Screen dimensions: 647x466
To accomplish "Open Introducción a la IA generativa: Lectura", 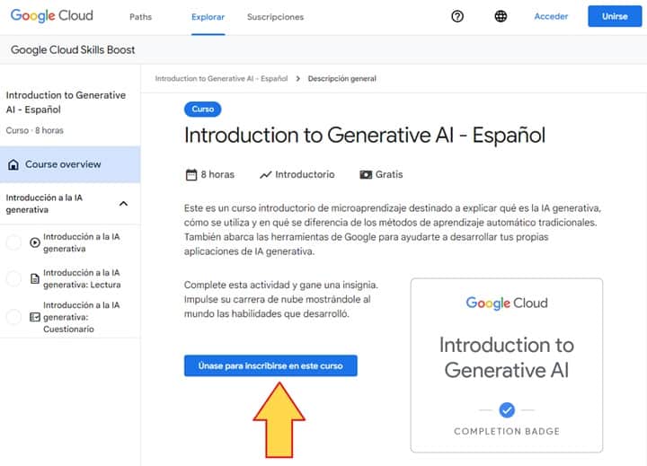I will [x=82, y=278].
